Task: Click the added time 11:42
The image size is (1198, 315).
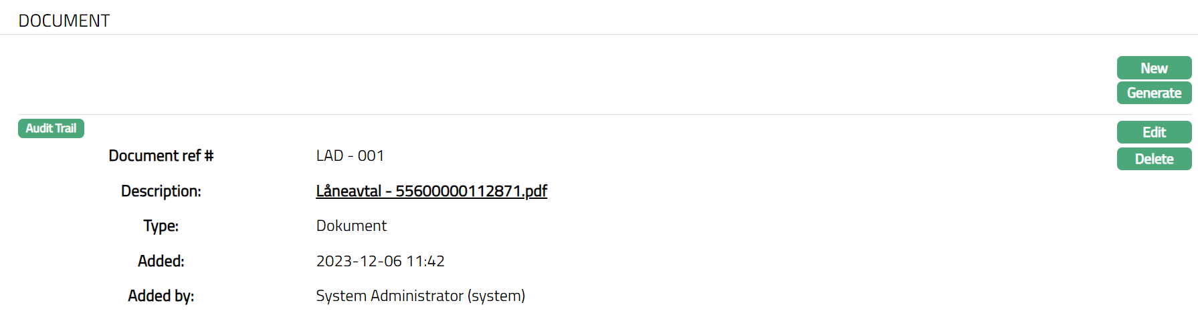Action: (425, 261)
